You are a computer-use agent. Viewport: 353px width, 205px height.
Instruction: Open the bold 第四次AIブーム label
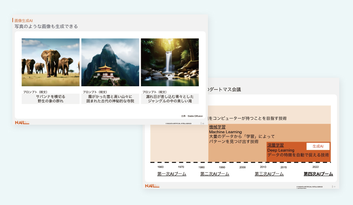click(x=318, y=174)
